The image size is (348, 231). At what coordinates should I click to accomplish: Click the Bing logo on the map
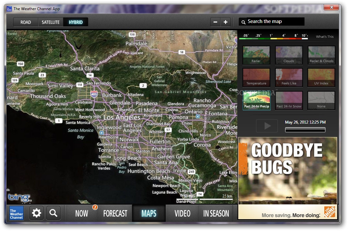tap(19, 197)
